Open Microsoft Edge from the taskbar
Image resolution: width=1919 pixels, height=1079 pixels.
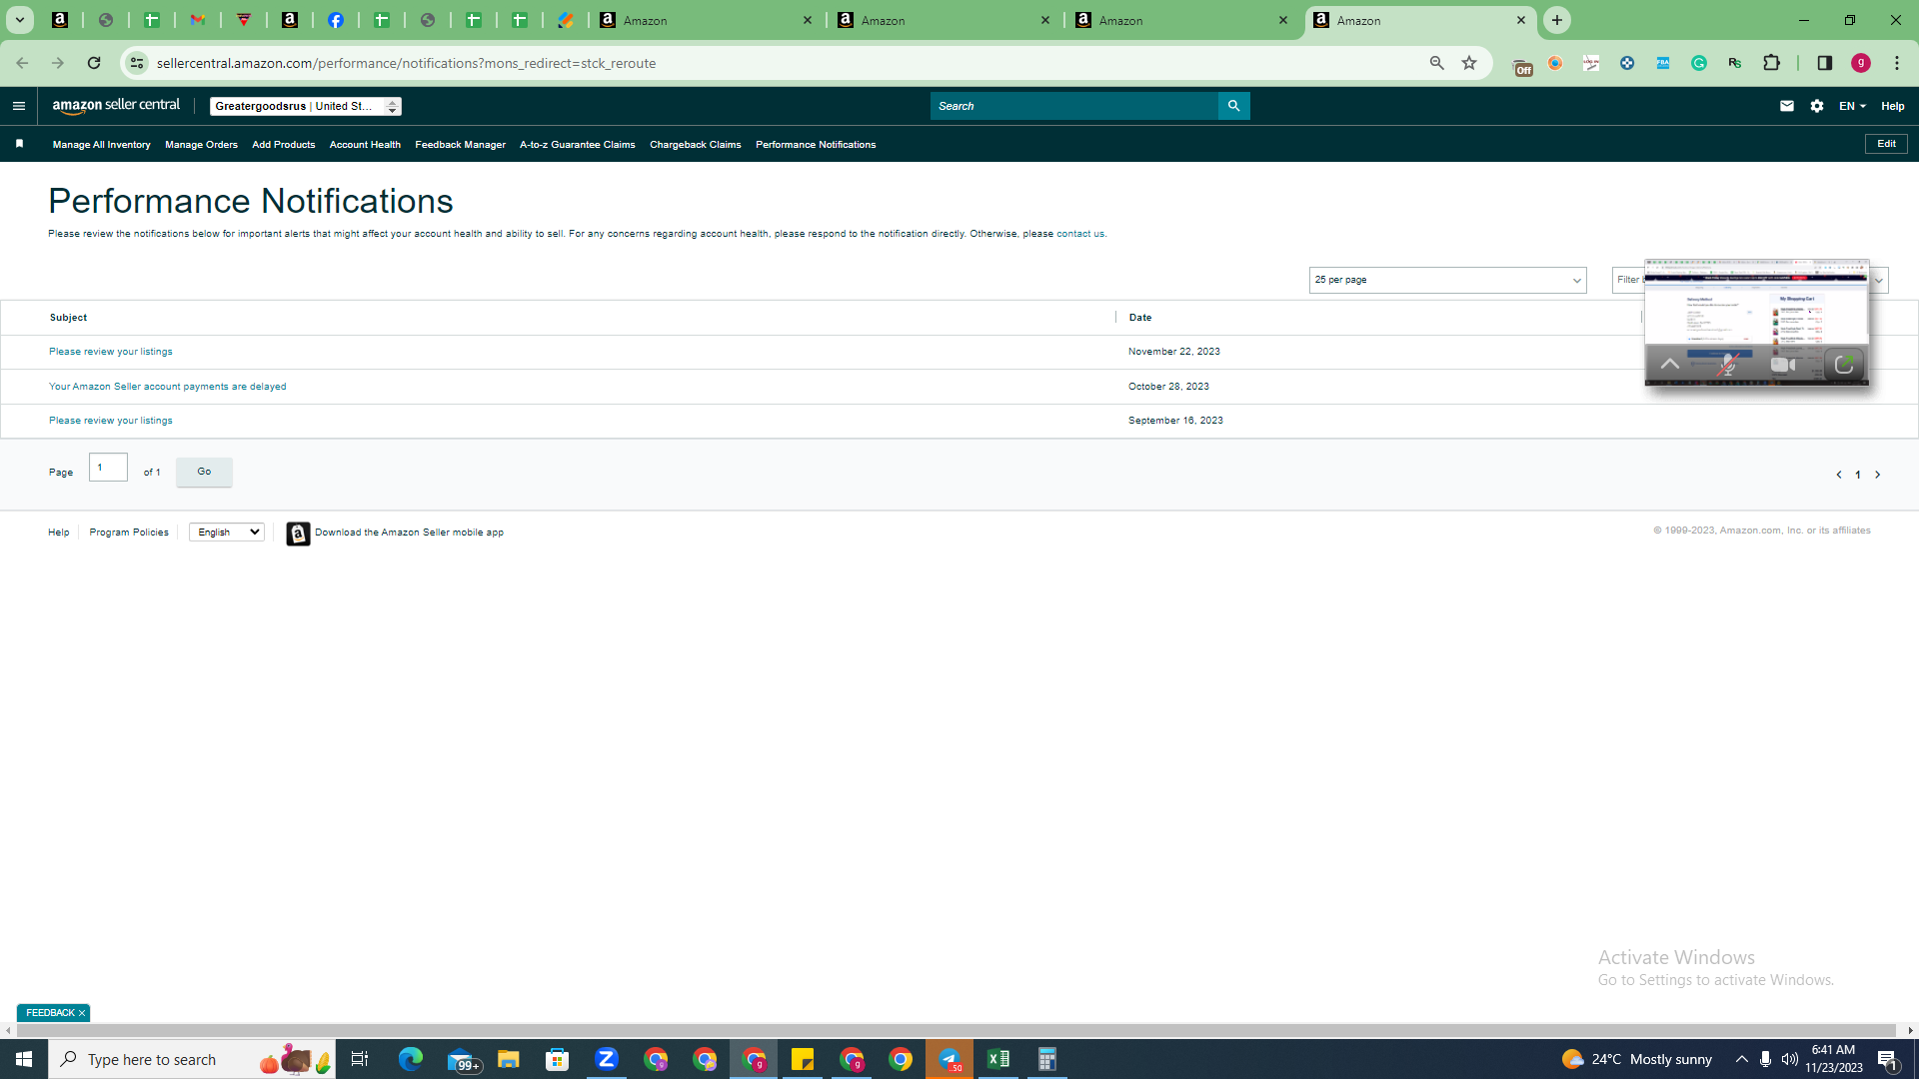411,1059
